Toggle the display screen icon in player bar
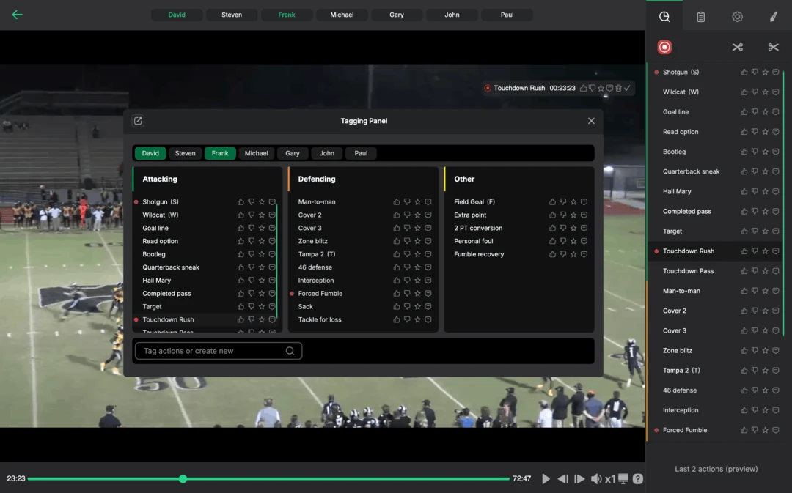The width and height of the screenshot is (792, 493). (623, 478)
